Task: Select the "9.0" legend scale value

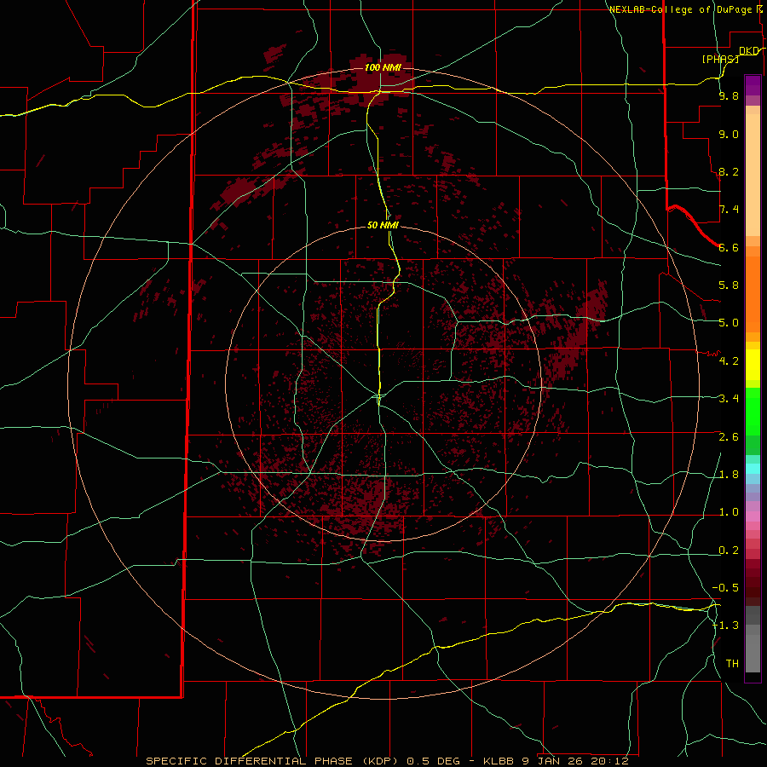Action: (729, 134)
